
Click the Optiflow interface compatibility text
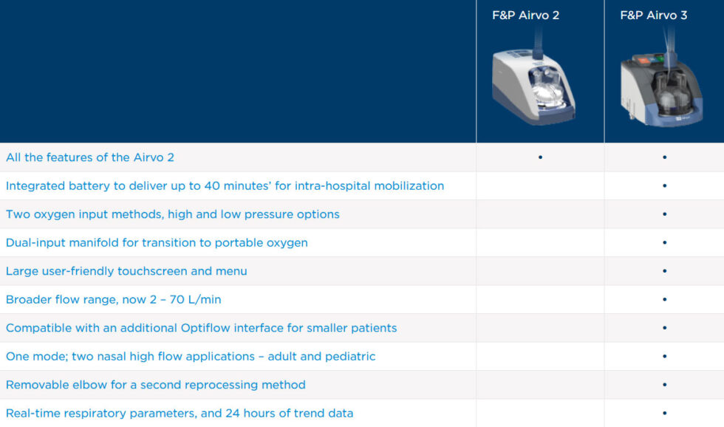pos(201,328)
